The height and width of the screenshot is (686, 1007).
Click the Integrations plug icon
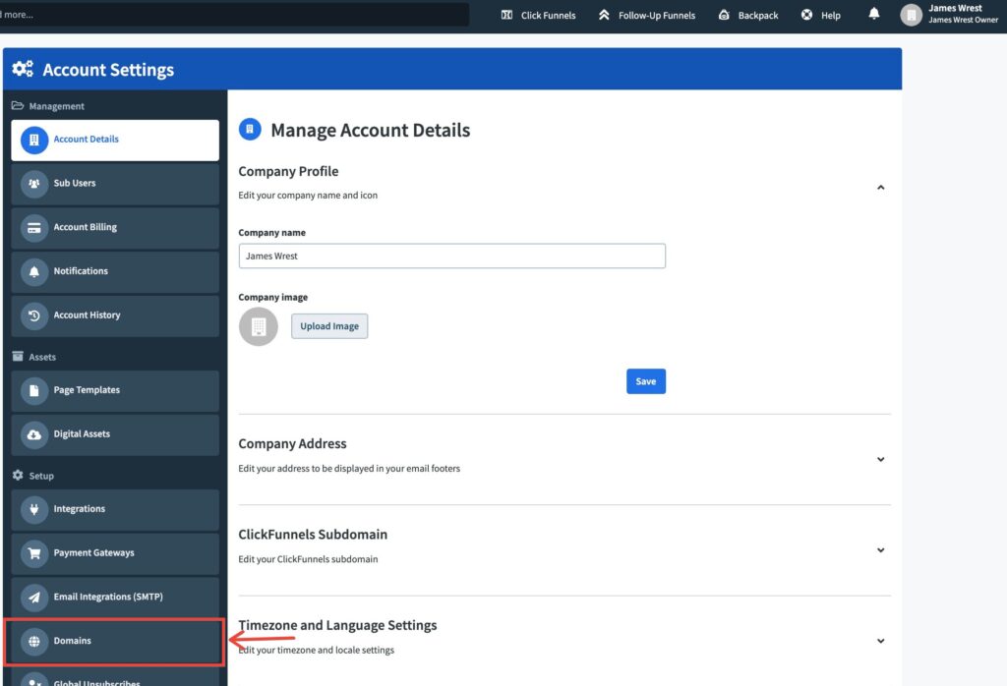click(34, 509)
